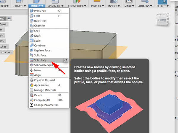This screenshot has width=178, height=133.
Task: Open the INSERT dropdown
Action: [x=114, y=6]
